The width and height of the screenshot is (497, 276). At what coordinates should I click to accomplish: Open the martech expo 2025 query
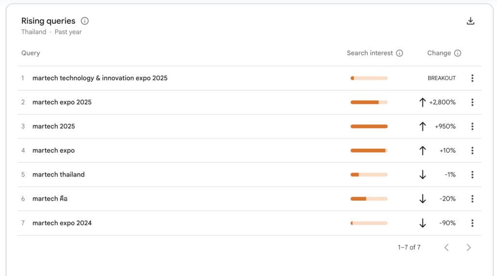pyautogui.click(x=62, y=102)
